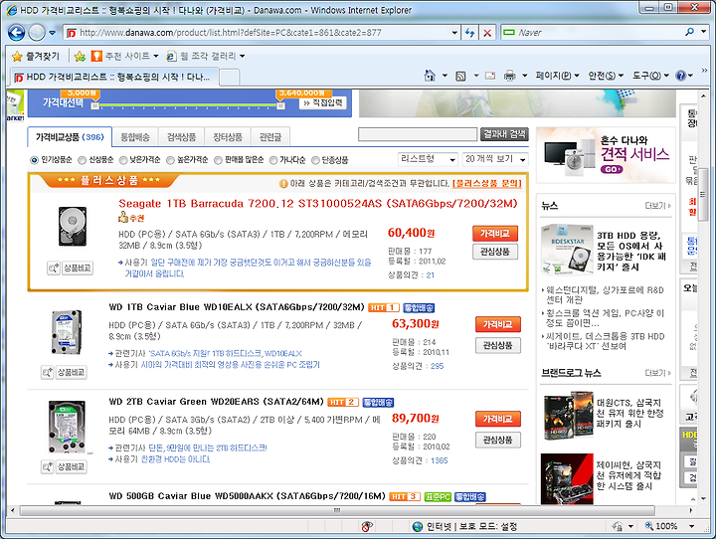Open the Help question mark icon
716x539 pixels.
(680, 76)
